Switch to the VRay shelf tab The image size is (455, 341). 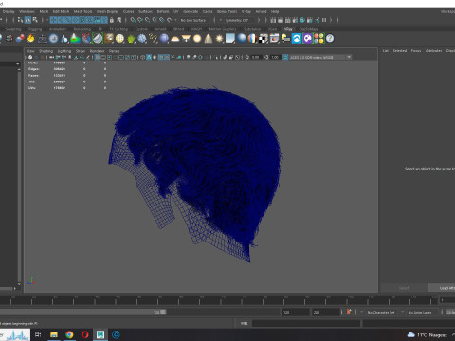click(x=288, y=29)
